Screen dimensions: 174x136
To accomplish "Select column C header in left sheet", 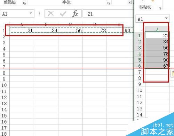I will pos(70,24).
